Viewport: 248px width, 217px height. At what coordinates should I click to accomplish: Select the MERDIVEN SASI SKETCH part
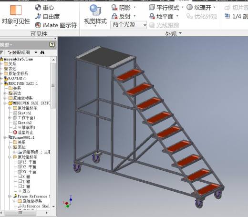(31, 103)
